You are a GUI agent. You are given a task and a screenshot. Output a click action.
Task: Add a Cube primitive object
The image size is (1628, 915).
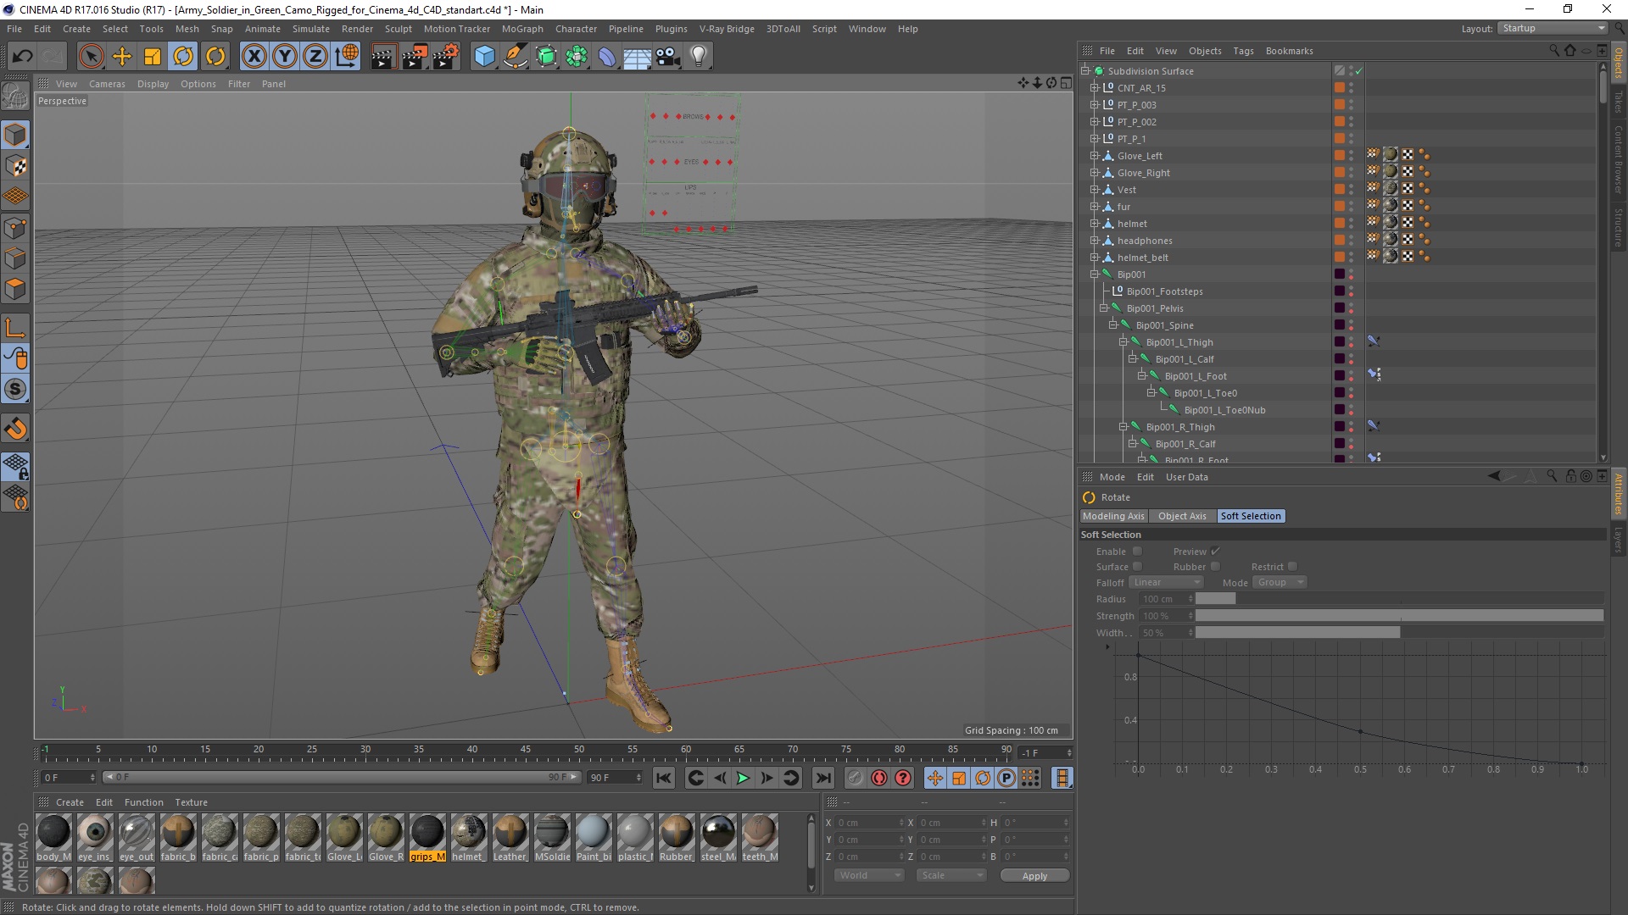pos(484,57)
